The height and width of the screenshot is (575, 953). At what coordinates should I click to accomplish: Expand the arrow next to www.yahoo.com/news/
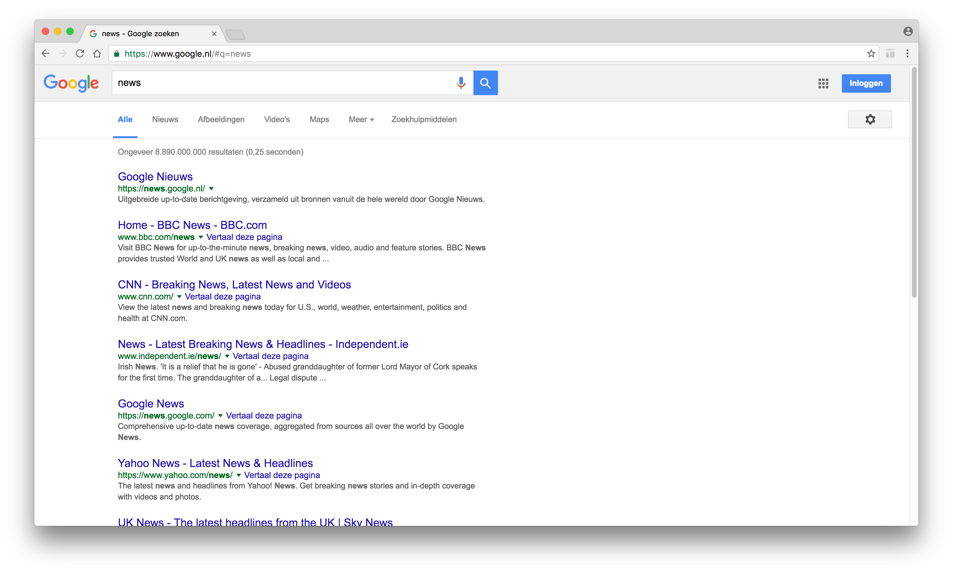tap(239, 475)
